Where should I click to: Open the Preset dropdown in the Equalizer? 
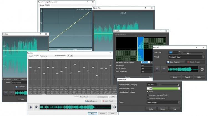click(88, 97)
